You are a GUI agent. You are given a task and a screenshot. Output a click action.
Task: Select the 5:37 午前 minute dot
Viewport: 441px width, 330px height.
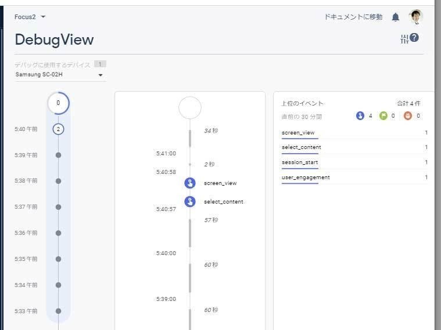point(58,207)
